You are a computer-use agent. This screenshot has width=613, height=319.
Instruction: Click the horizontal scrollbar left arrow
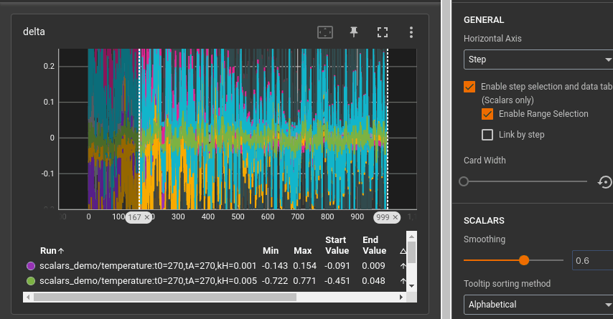28,297
